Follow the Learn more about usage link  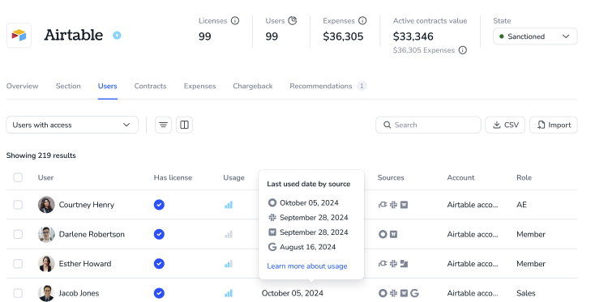[x=307, y=266]
